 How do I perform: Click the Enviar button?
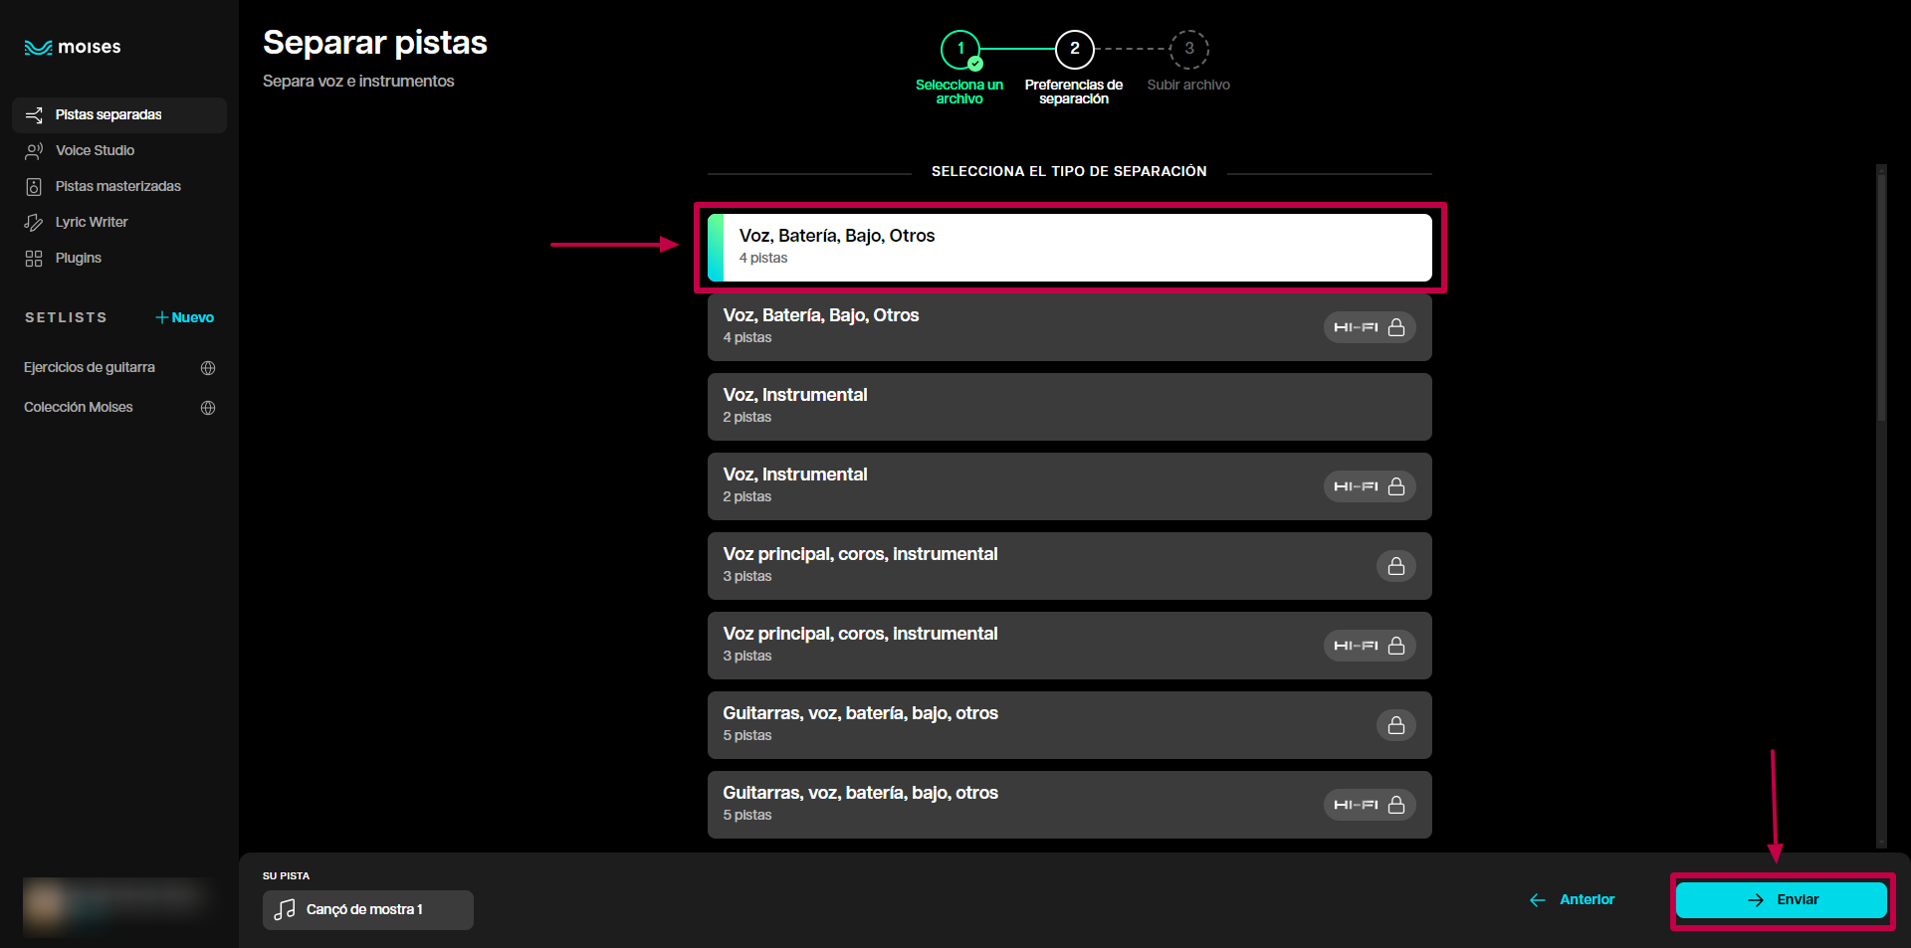point(1782,900)
